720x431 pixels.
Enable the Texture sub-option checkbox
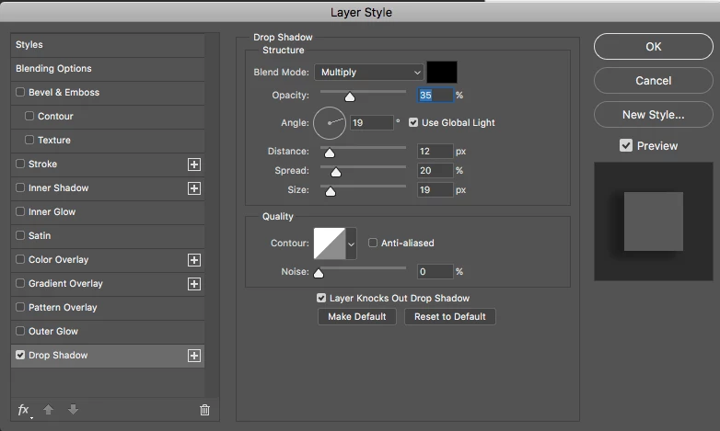tap(29, 140)
